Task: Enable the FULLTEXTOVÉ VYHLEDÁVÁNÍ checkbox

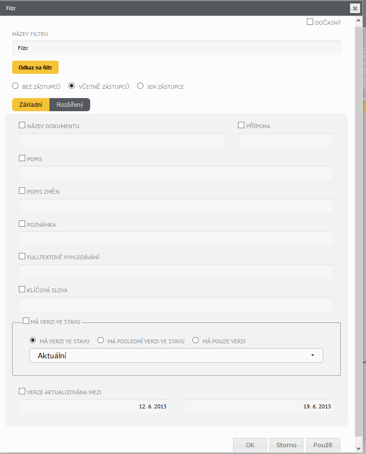Action: pos(22,256)
